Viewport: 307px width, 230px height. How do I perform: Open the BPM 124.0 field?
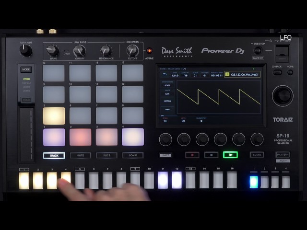[175, 74]
